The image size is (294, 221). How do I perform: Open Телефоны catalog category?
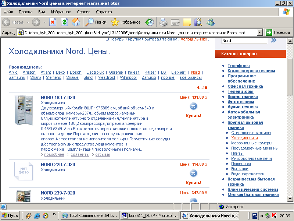tap(239, 66)
